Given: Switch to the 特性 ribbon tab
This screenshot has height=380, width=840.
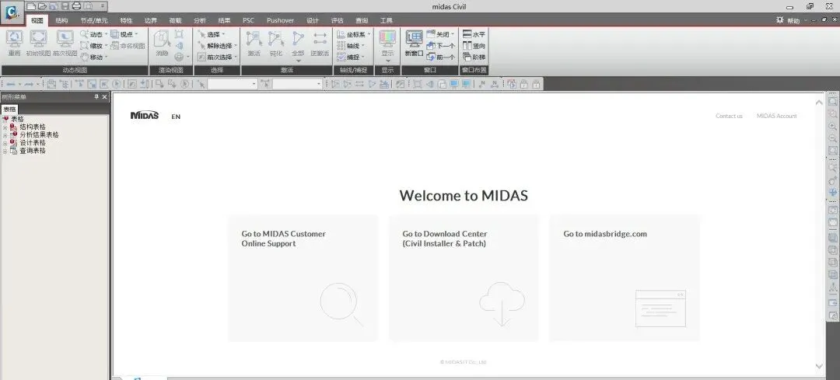Looking at the screenshot, I should (x=127, y=20).
